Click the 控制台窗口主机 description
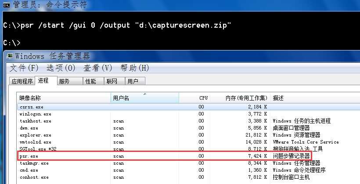The width and height of the screenshot is (360, 184). coord(292,177)
